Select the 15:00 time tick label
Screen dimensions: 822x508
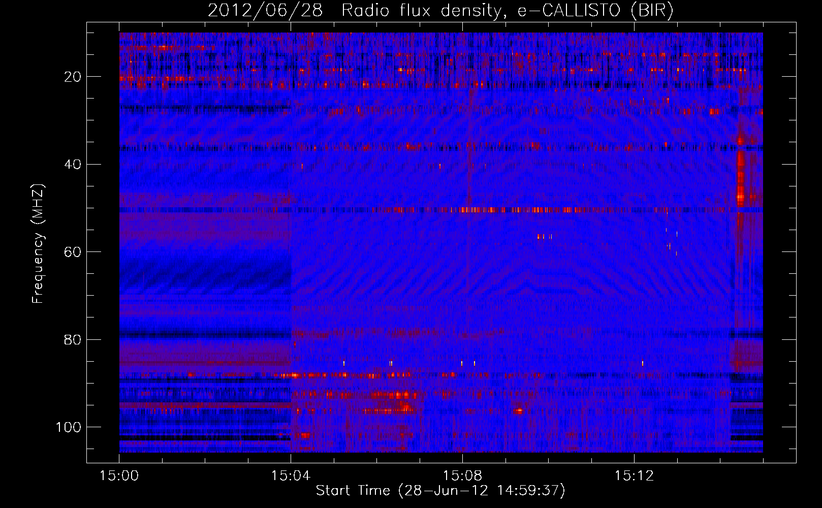pyautogui.click(x=119, y=476)
